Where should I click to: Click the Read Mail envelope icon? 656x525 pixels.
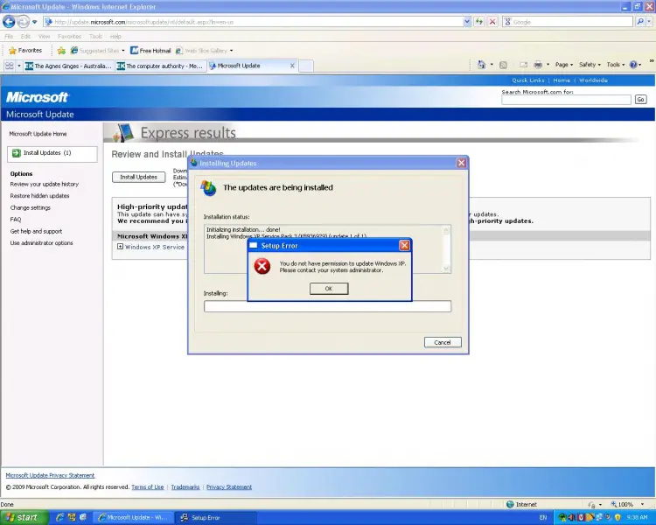pos(523,65)
